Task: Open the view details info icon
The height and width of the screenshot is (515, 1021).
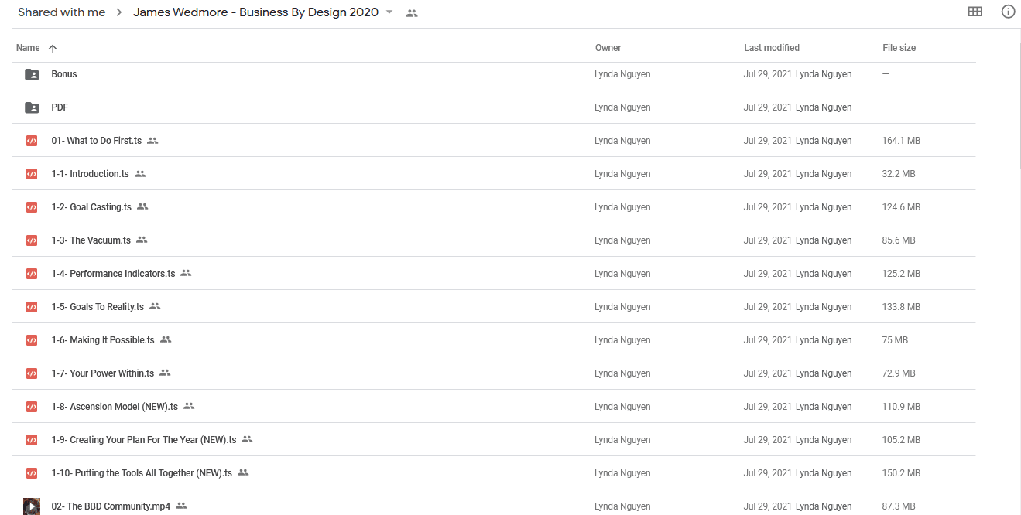Action: [x=1008, y=12]
